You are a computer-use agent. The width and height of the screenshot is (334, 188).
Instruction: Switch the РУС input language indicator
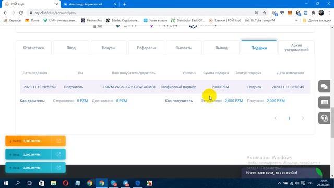click(311, 183)
